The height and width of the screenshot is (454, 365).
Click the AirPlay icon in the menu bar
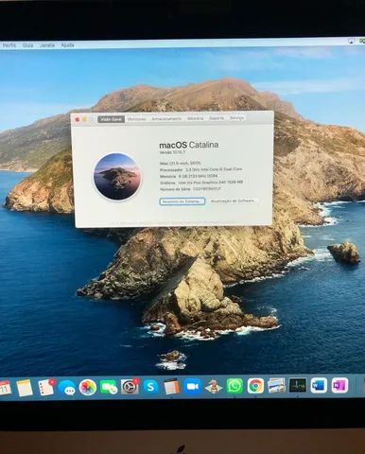(352, 42)
